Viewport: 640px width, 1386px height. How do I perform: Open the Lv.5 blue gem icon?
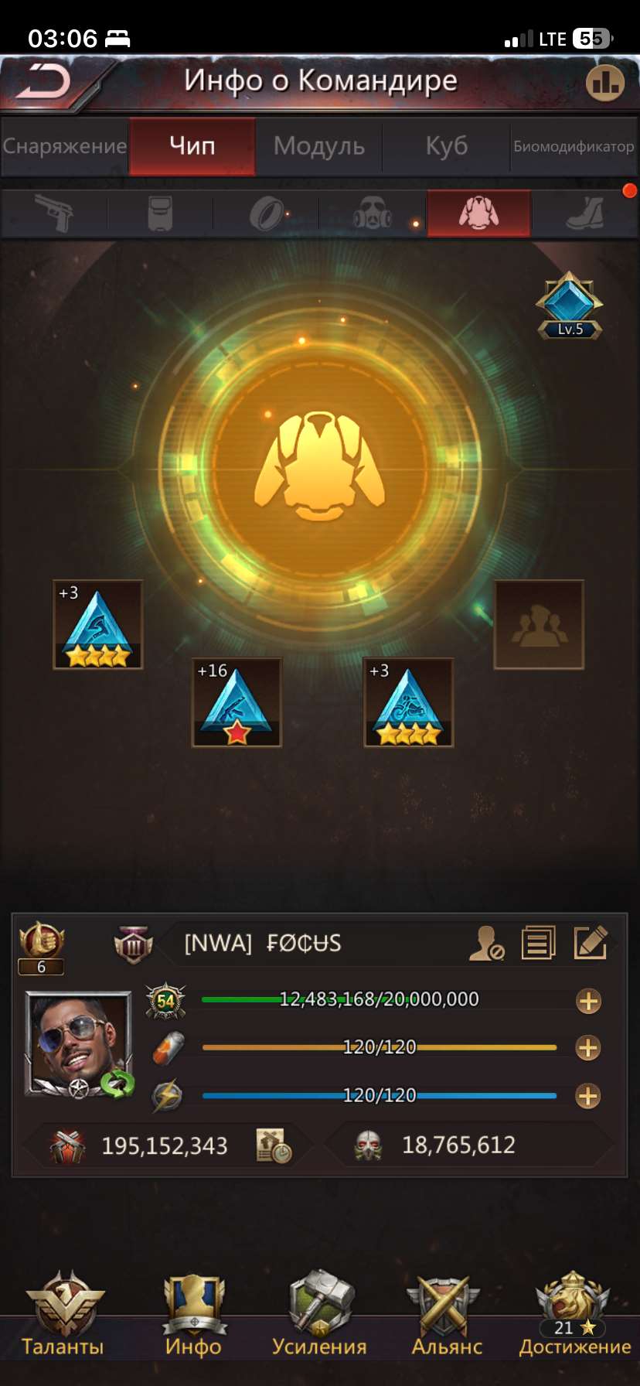point(570,306)
